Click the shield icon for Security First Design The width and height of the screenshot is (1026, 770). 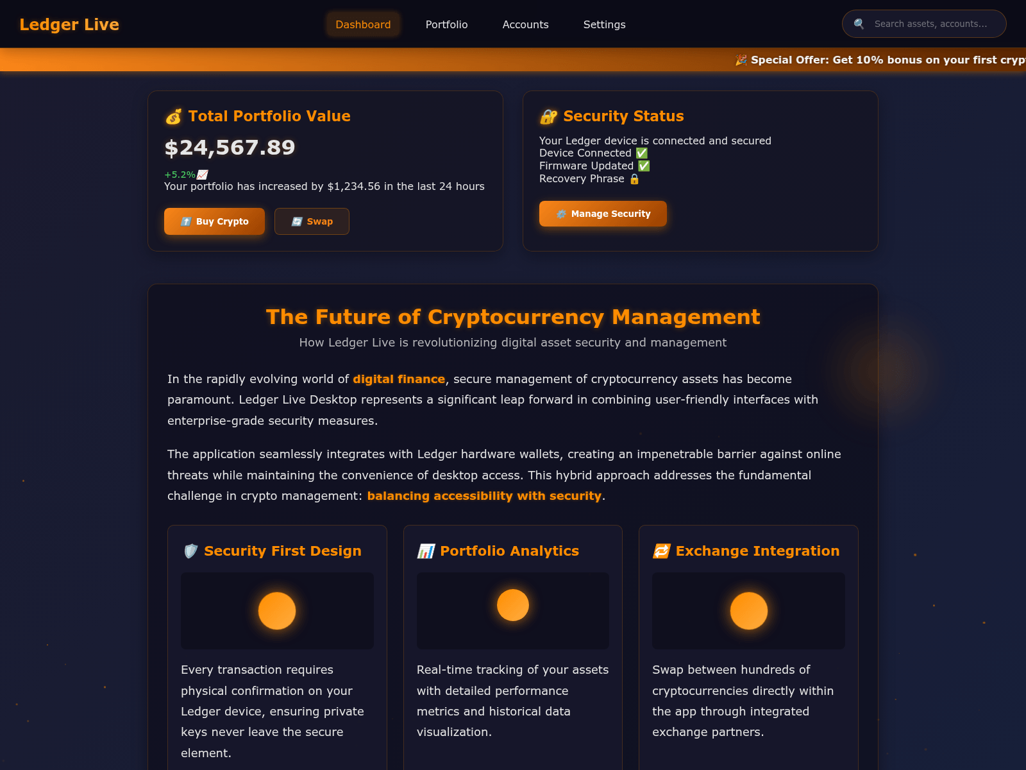[x=190, y=551]
